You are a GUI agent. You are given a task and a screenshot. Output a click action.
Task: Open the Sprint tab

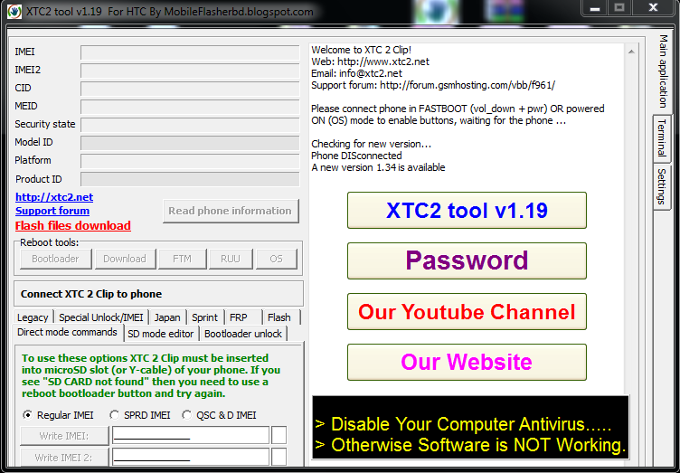[x=205, y=317]
